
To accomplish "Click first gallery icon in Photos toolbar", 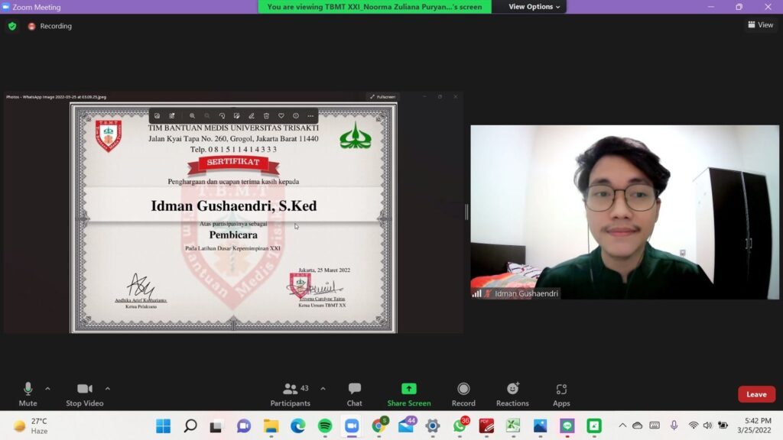I will (158, 116).
